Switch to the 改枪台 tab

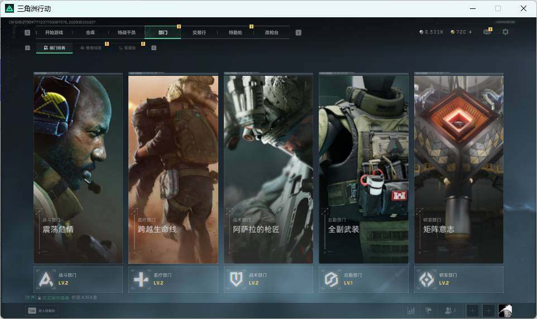click(x=272, y=32)
